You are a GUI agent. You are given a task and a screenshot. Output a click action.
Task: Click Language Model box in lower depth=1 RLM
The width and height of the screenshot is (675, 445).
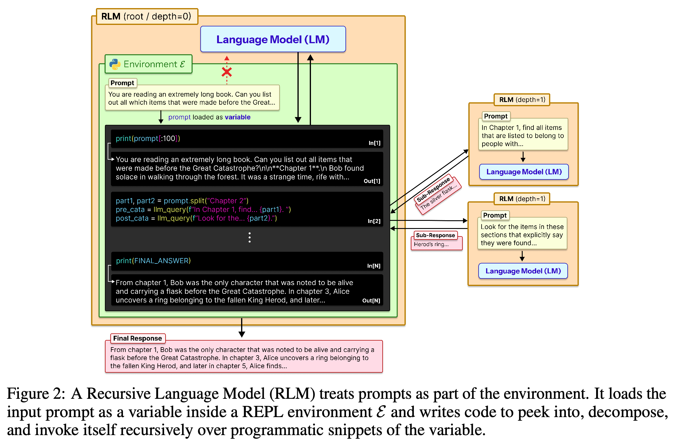tap(523, 271)
